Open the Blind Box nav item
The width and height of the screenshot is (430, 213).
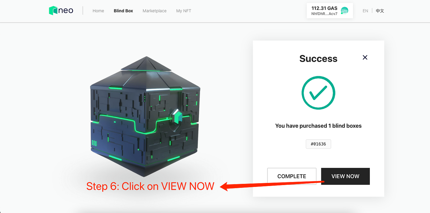(x=123, y=11)
